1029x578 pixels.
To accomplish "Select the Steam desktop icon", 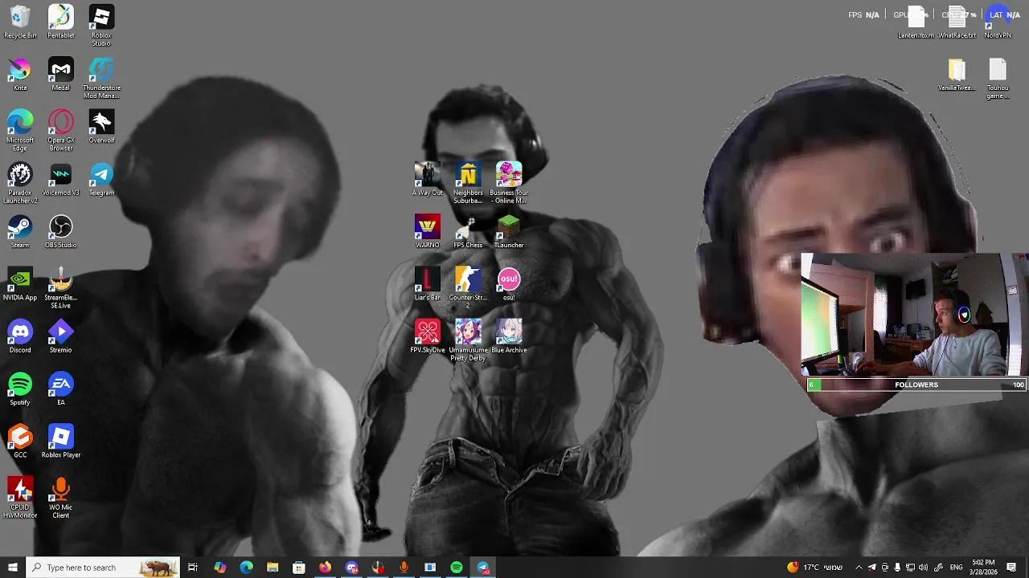I will click(20, 231).
